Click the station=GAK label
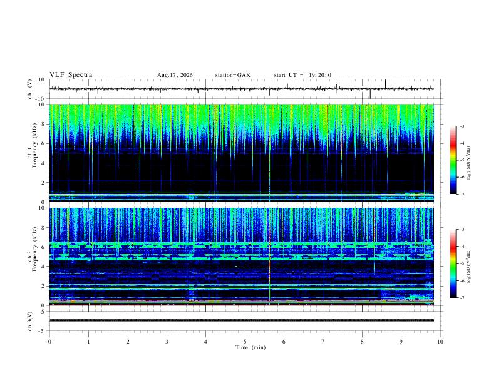This screenshot has width=496, height=383. coord(232,75)
